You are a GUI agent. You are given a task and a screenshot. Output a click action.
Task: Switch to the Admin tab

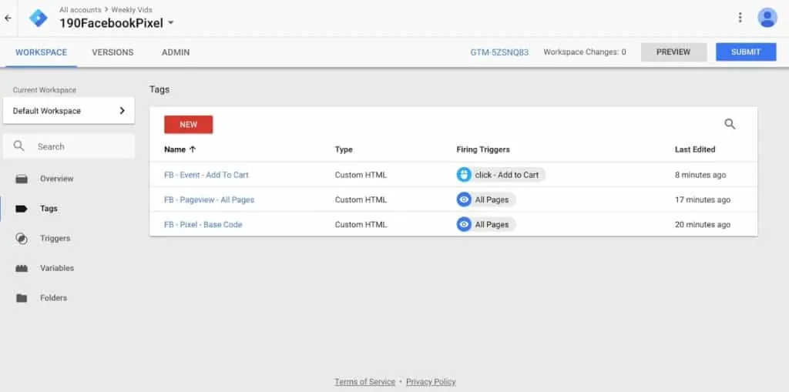pyautogui.click(x=176, y=52)
